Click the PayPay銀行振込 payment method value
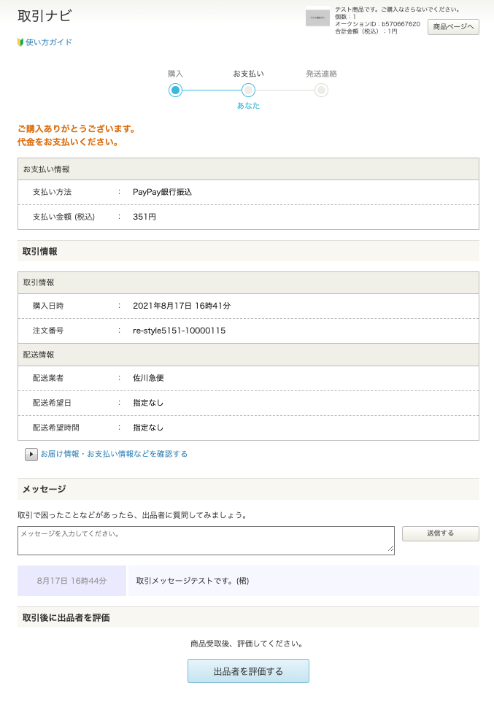Viewport: 494px width, 718px height. [162, 192]
